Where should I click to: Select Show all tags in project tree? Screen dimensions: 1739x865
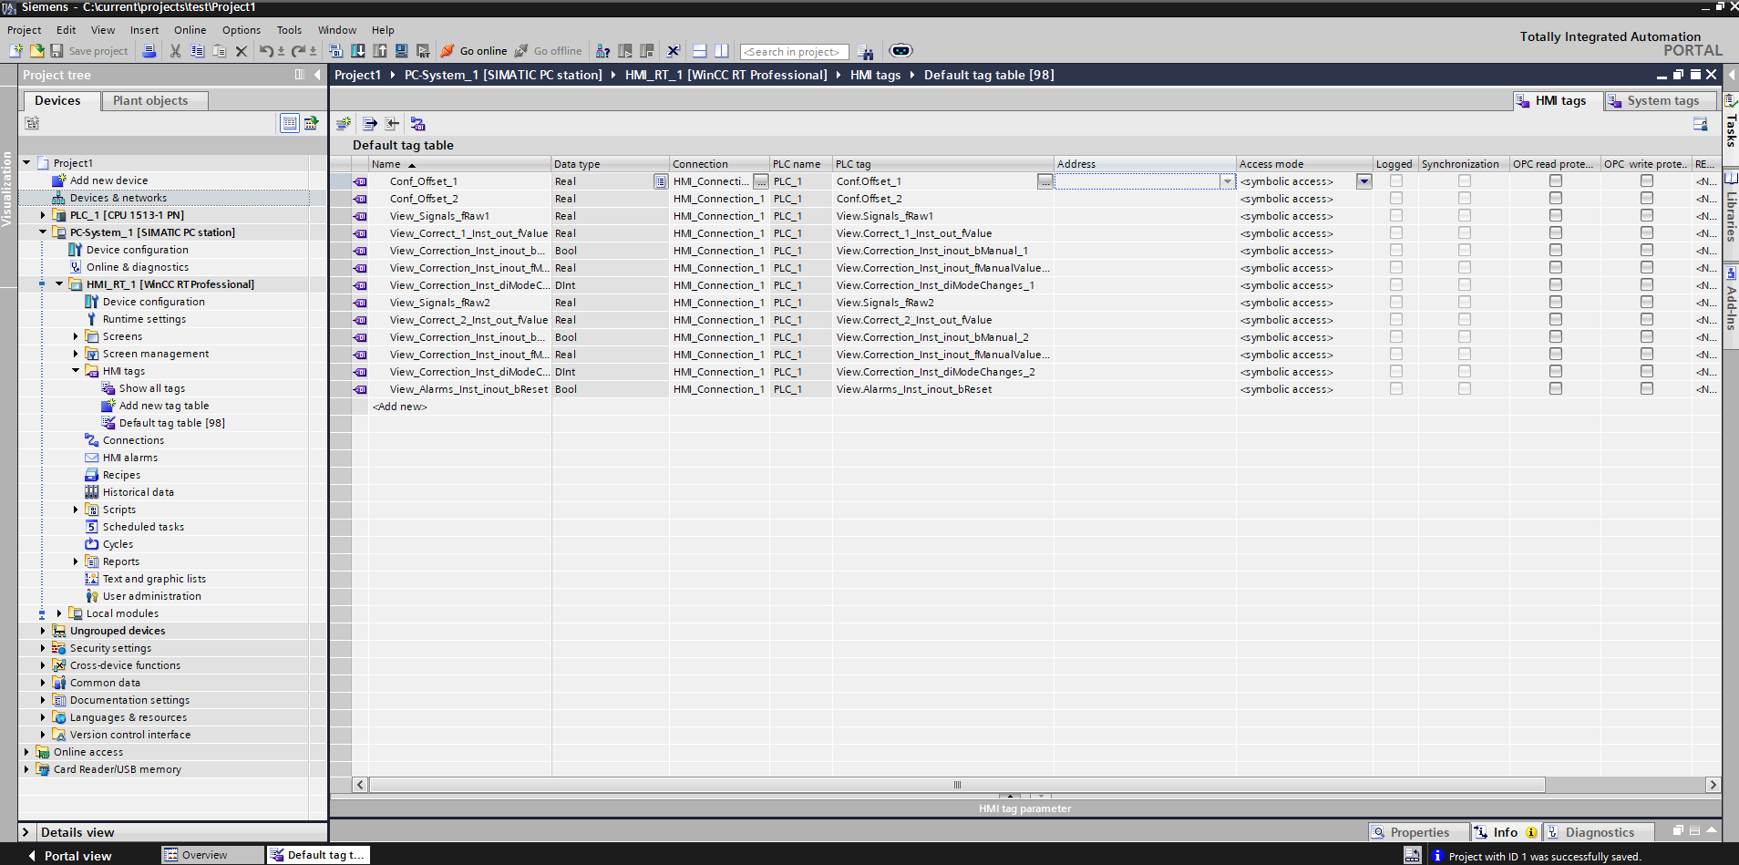click(151, 388)
